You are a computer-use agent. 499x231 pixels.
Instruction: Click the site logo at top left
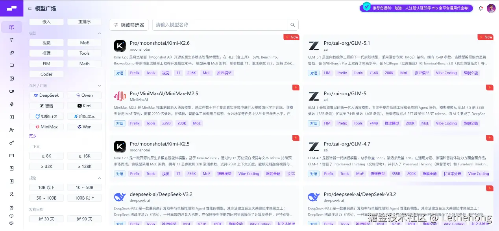[x=12, y=8]
